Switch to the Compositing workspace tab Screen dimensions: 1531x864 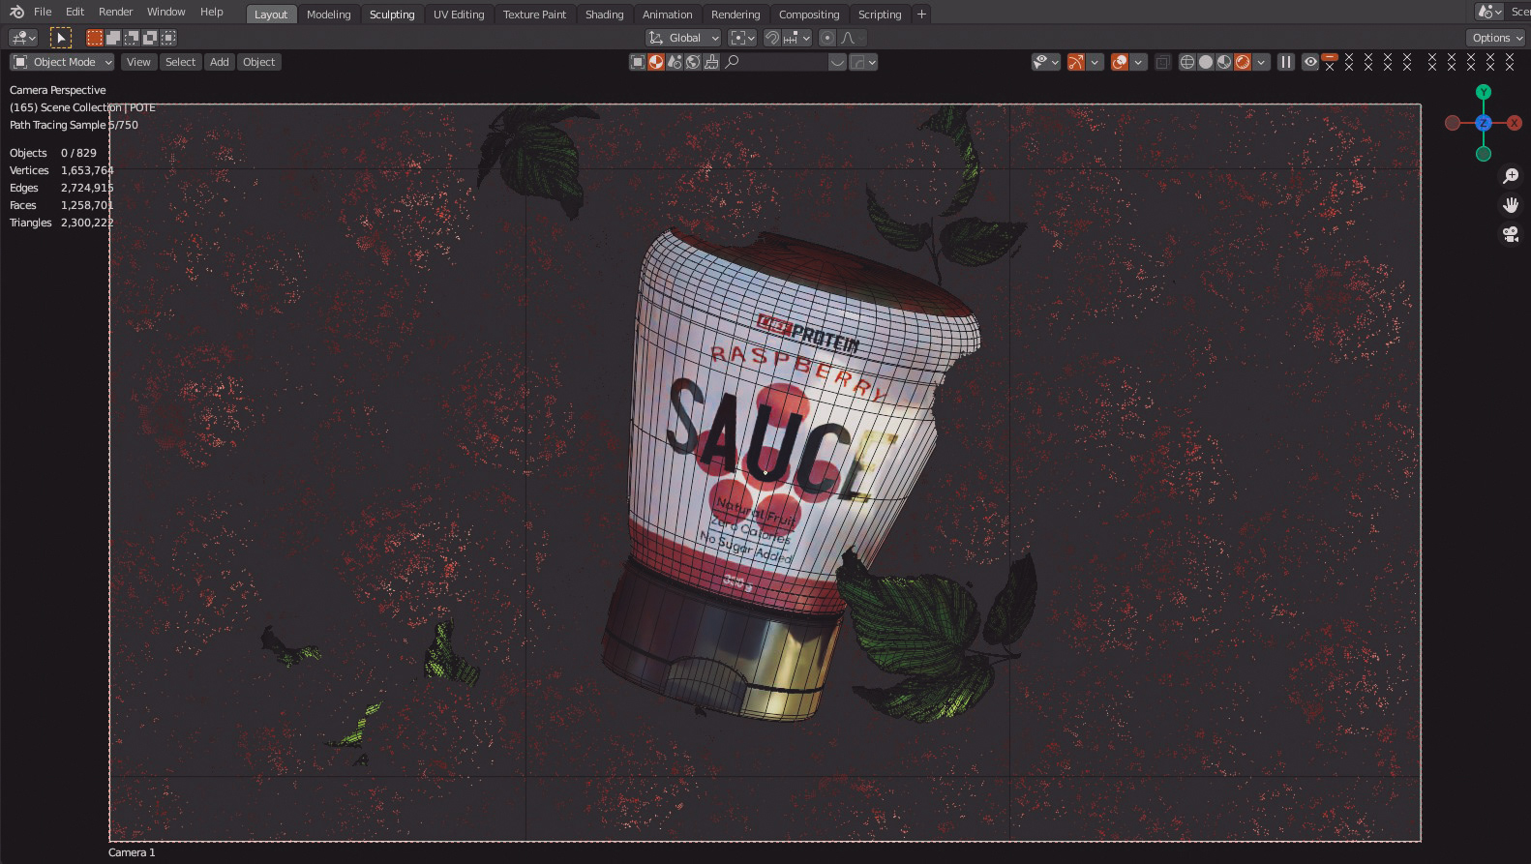click(809, 15)
